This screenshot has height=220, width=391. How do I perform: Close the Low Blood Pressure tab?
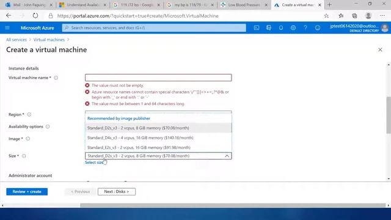266,5
